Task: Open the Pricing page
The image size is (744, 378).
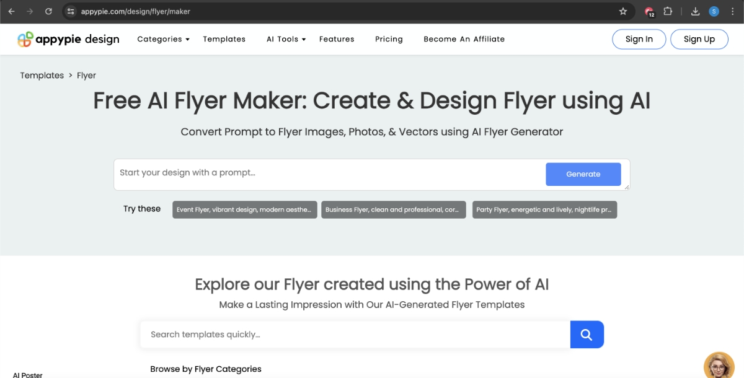Action: pos(389,39)
